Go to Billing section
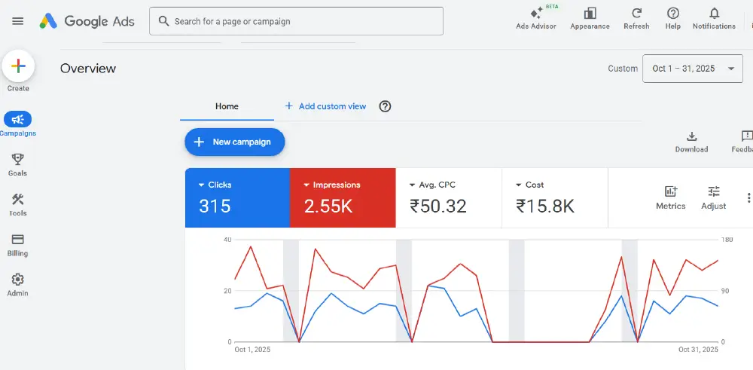 [x=18, y=240]
